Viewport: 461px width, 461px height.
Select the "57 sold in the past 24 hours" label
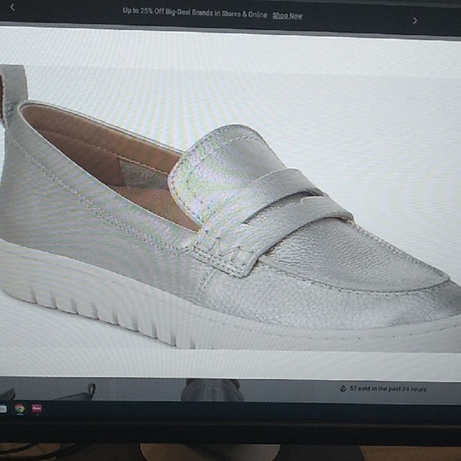[389, 389]
